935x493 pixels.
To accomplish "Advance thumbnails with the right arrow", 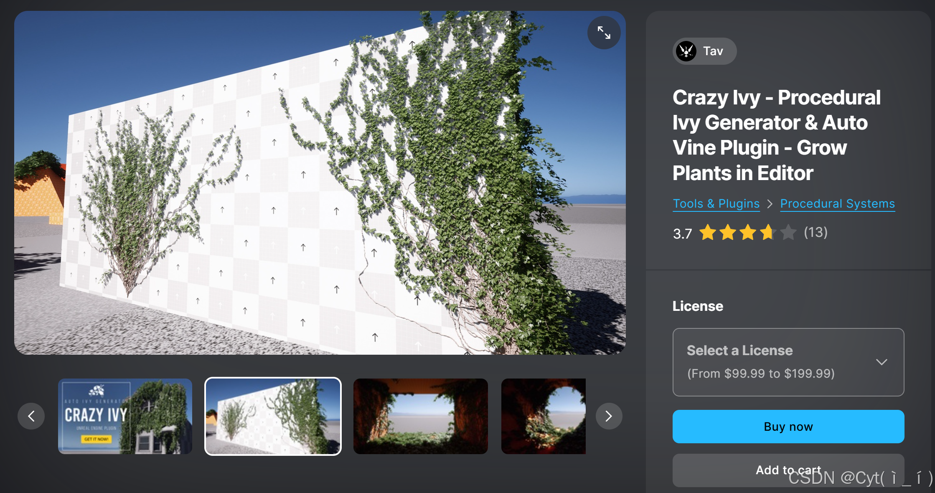I will pyautogui.click(x=609, y=416).
